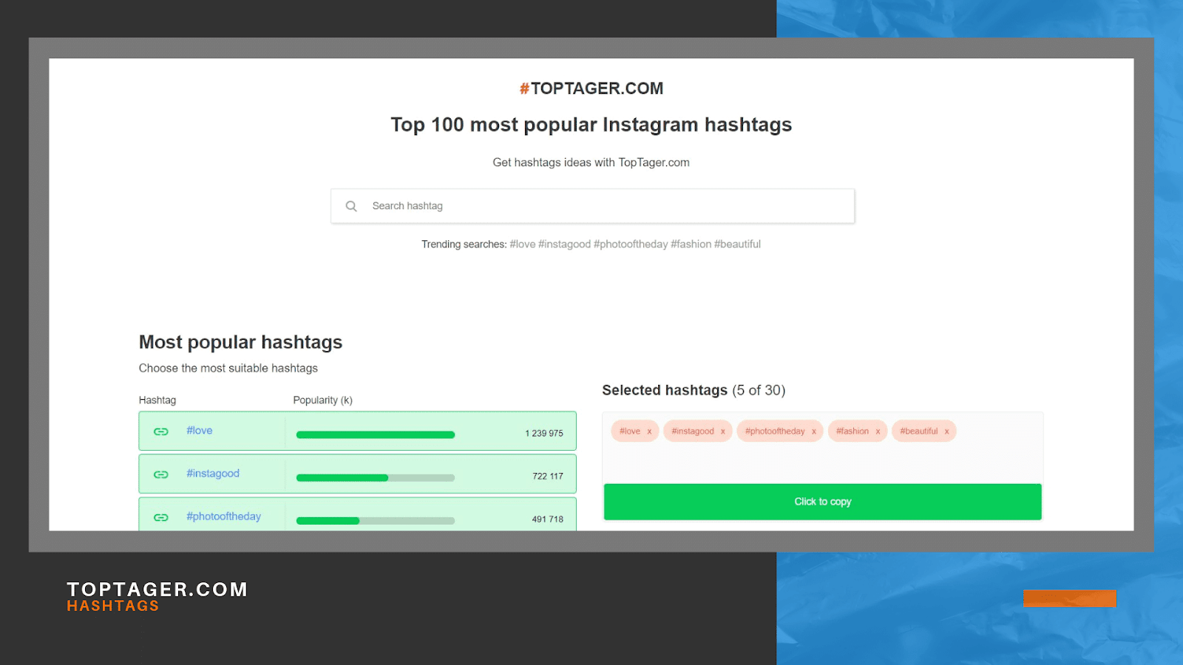Remove #love from selected hashtags
1183x665 pixels.
649,432
